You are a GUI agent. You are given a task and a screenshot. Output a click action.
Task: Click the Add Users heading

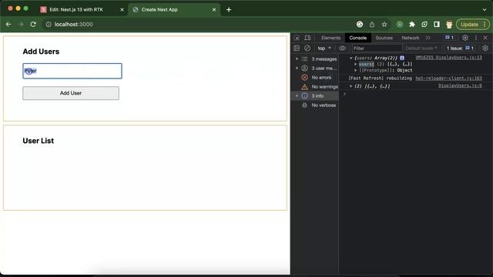point(41,52)
